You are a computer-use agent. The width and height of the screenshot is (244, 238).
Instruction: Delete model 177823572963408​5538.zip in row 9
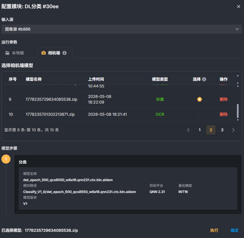click(224, 99)
